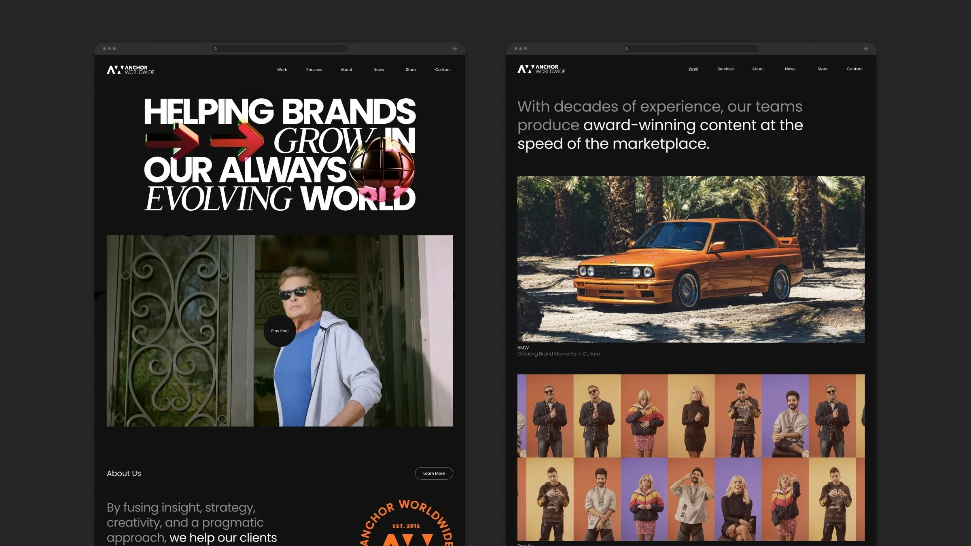971x546 pixels.
Task: Open News in the left window navigation
Action: tap(378, 70)
